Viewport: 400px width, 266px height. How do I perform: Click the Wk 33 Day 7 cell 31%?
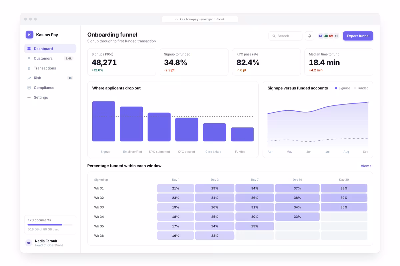click(x=255, y=207)
